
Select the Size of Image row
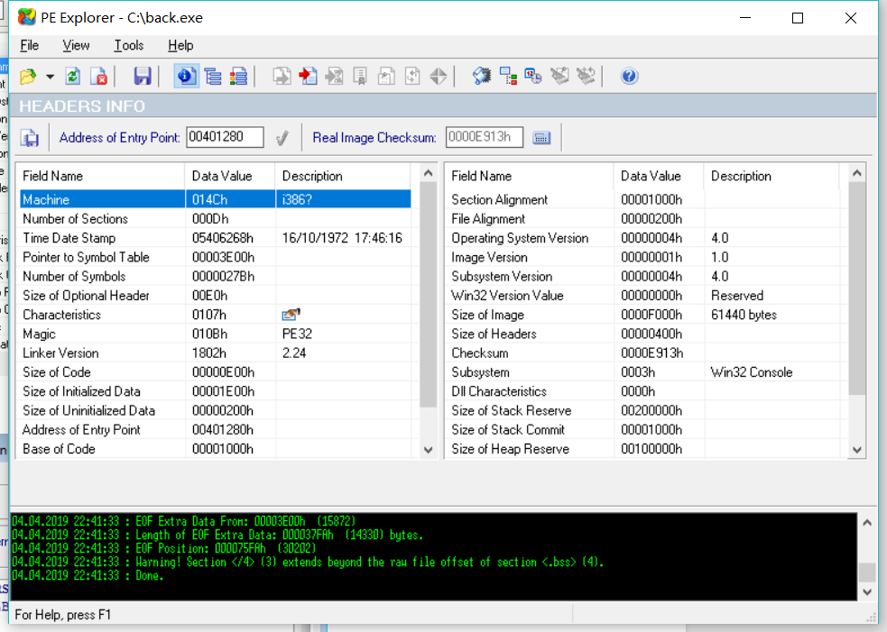coord(644,315)
